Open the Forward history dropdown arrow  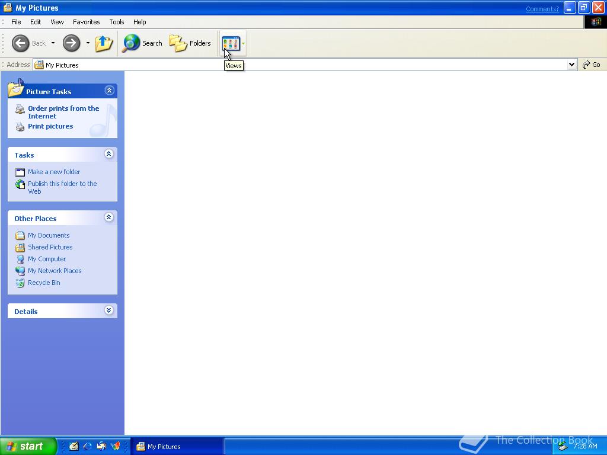pos(88,43)
